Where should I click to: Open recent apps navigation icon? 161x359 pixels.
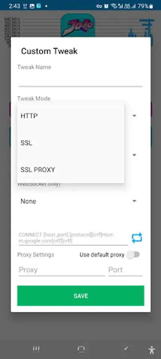36,349
